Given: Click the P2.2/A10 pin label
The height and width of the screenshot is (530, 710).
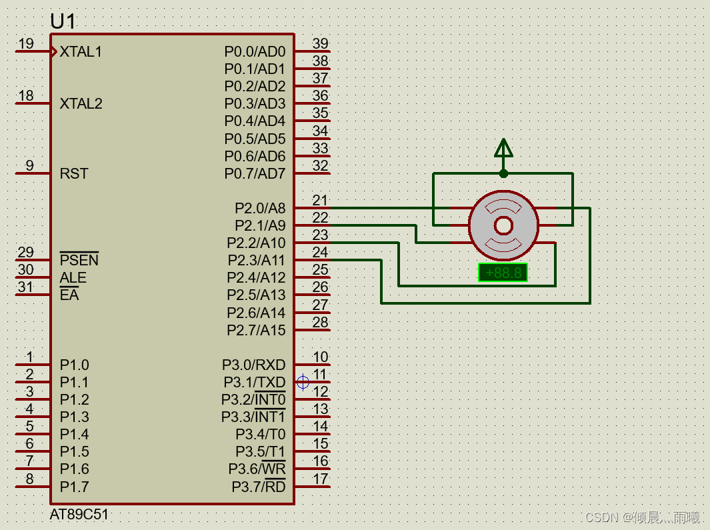Looking at the screenshot, I should coord(256,243).
